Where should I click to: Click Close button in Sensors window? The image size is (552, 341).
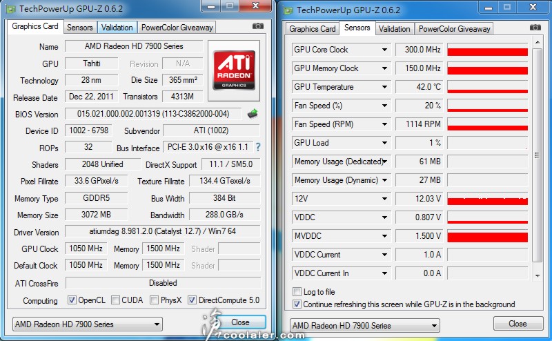(518, 323)
